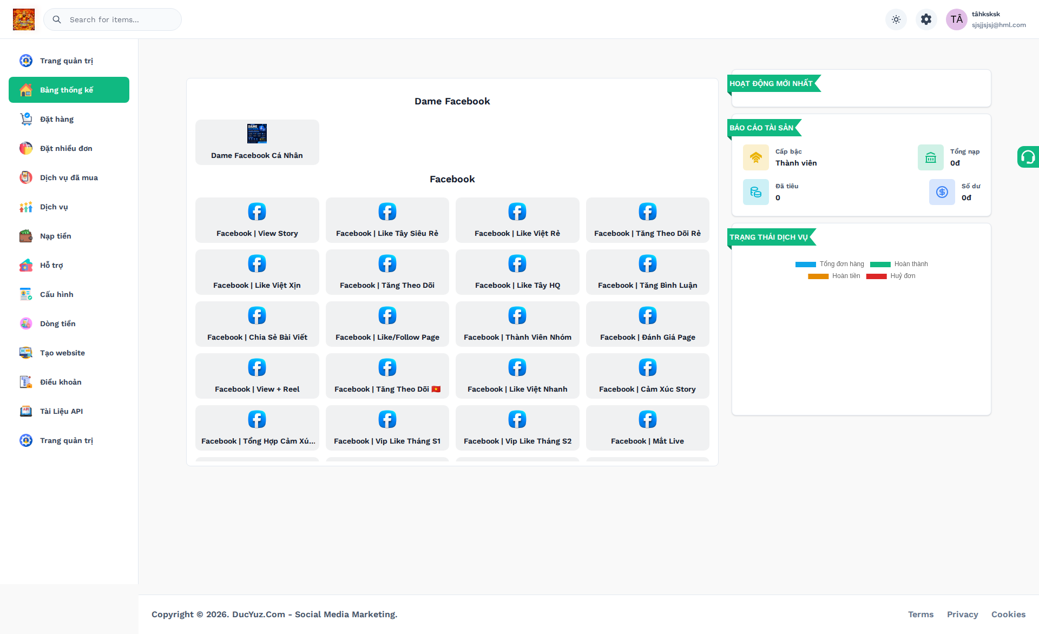Toggle Hoàn thành green legend
The height and width of the screenshot is (634, 1039).
[x=899, y=264]
